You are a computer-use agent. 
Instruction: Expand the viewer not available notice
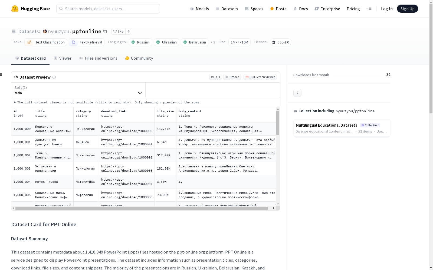pyautogui.click(x=107, y=102)
